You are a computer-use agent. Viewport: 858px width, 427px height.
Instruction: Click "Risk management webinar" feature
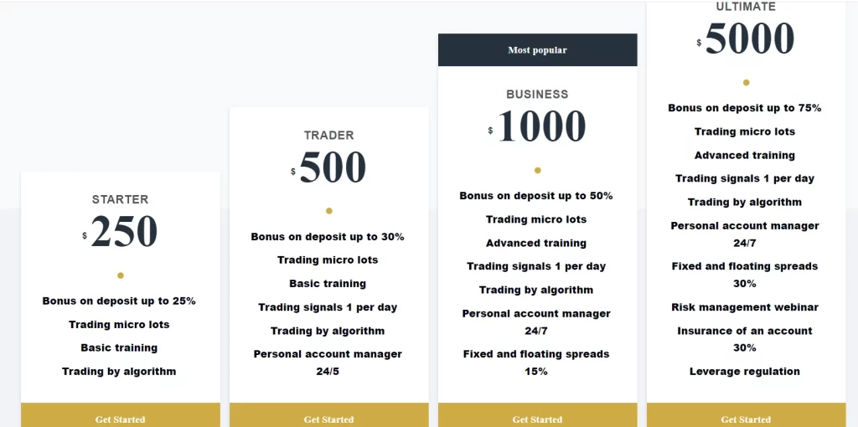coord(745,307)
